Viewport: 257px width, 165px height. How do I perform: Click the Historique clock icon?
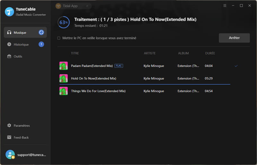9,44
